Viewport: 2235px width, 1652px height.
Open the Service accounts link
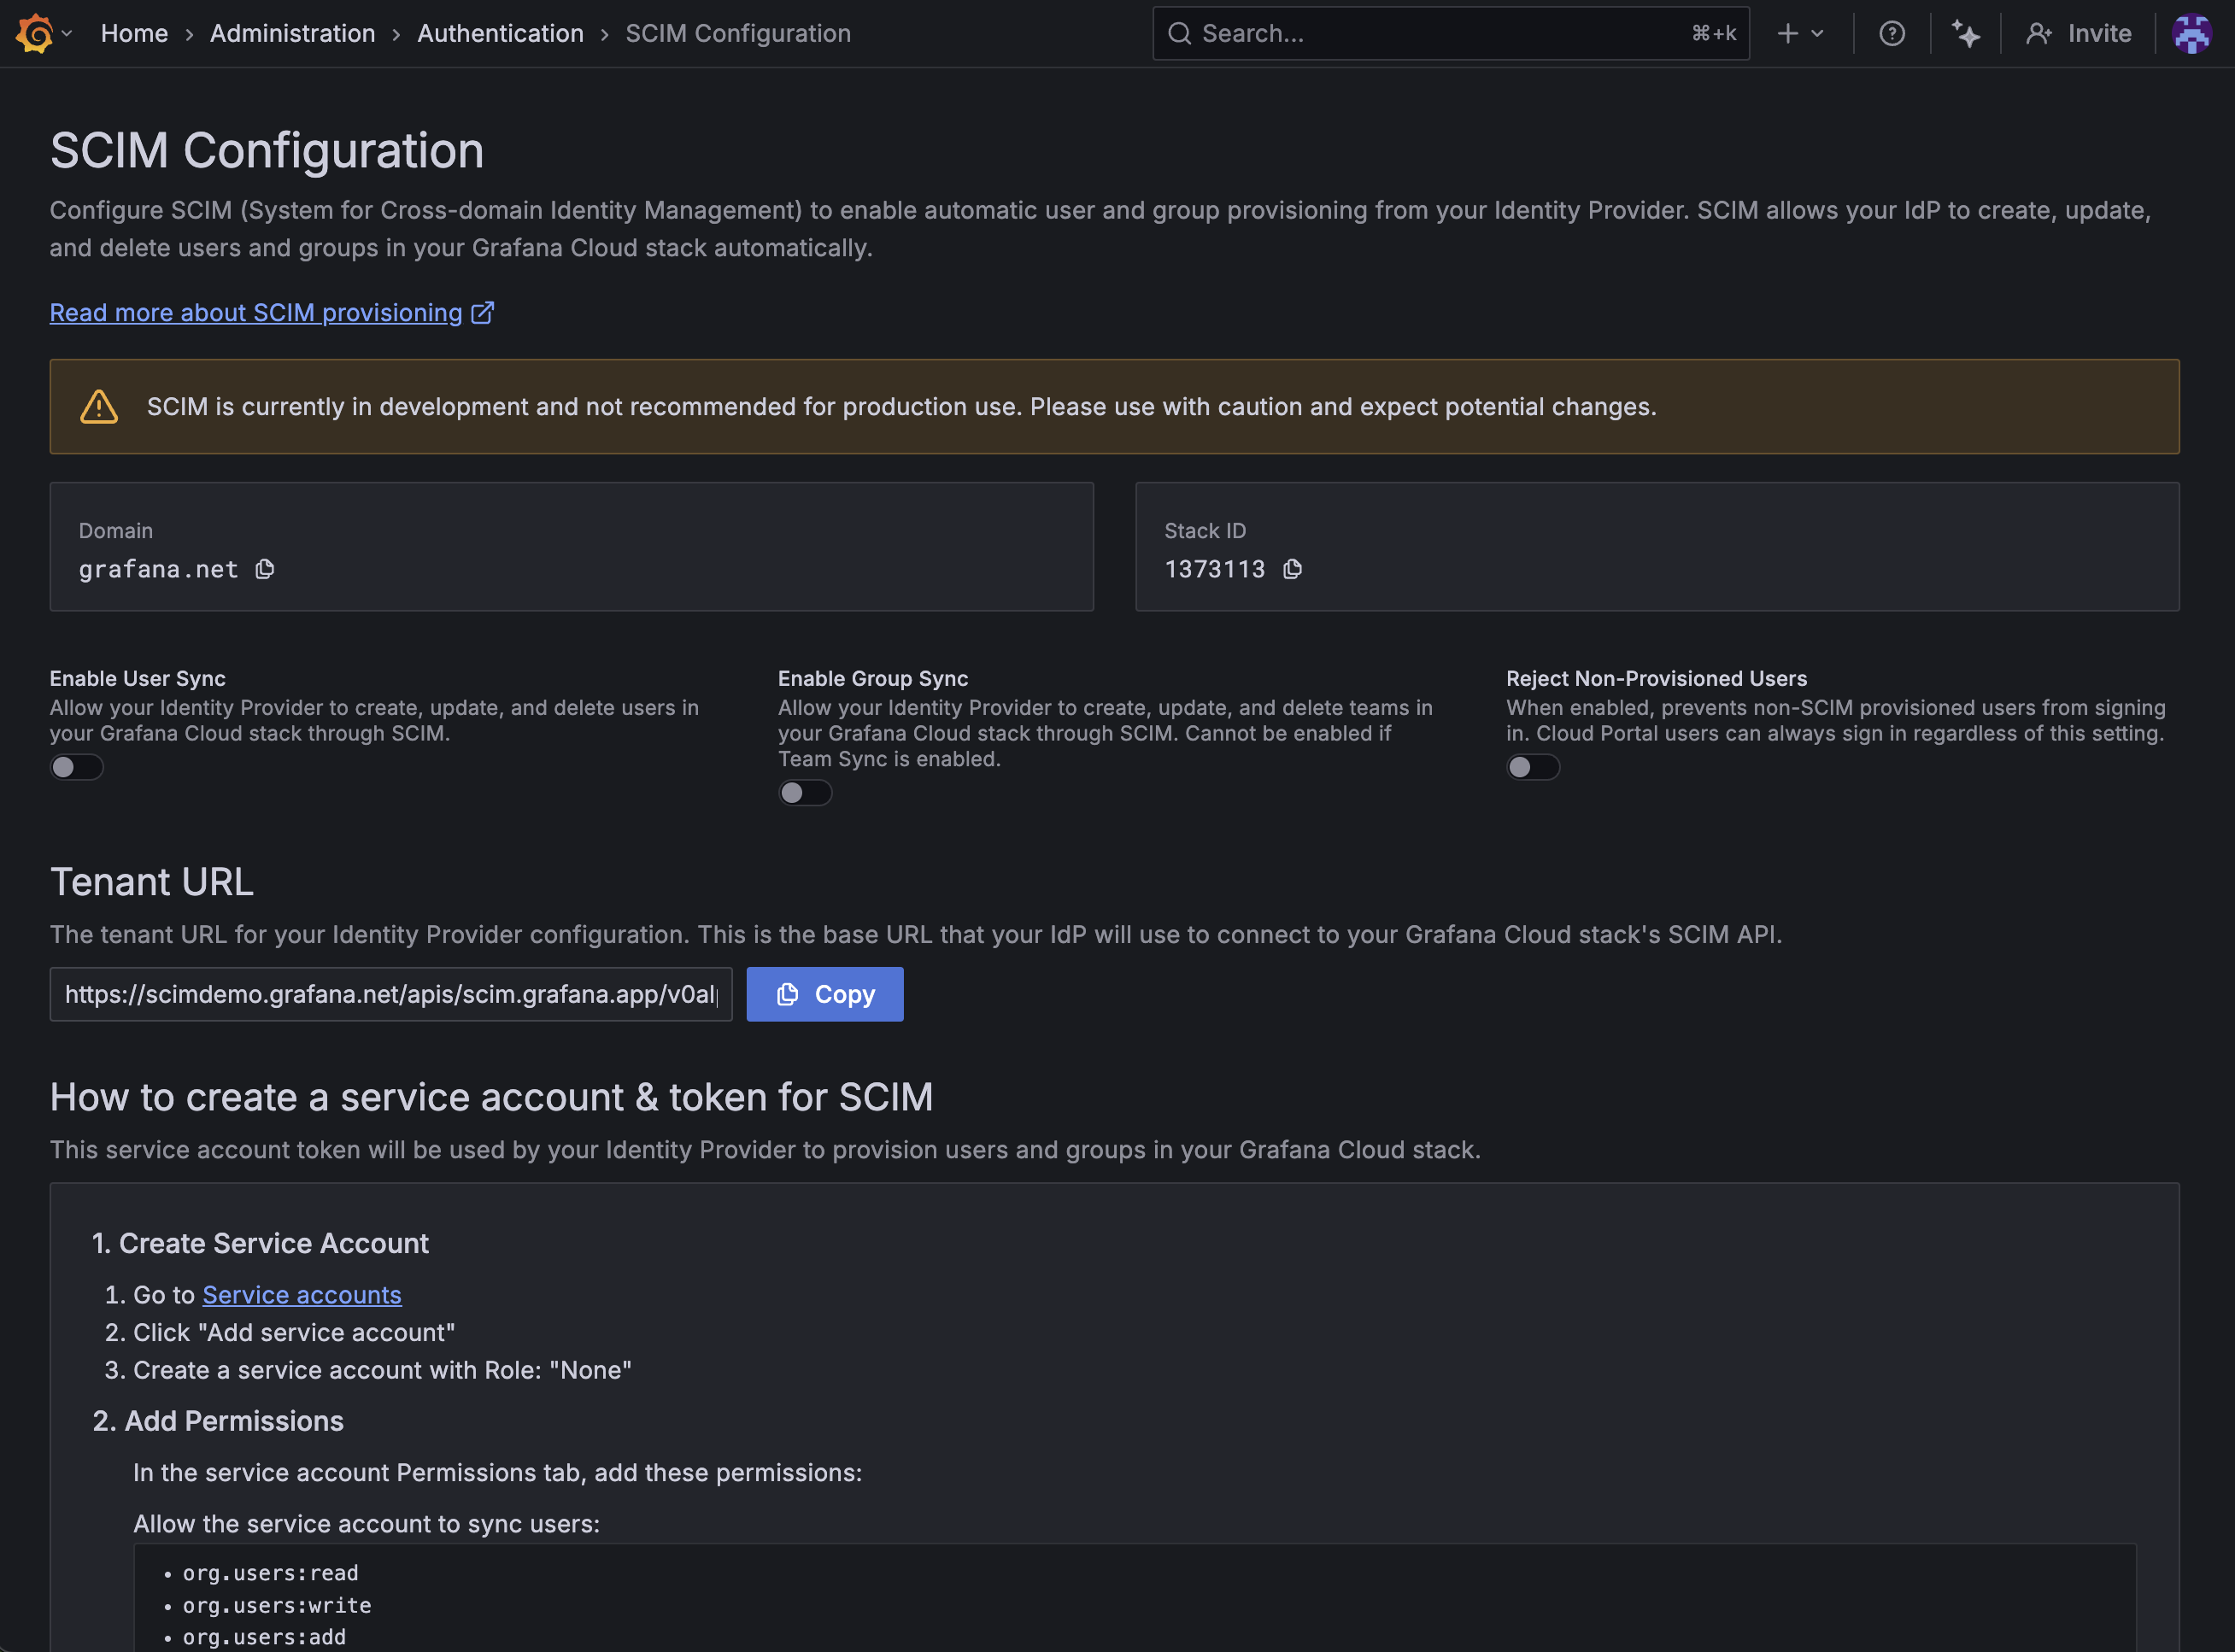301,1295
